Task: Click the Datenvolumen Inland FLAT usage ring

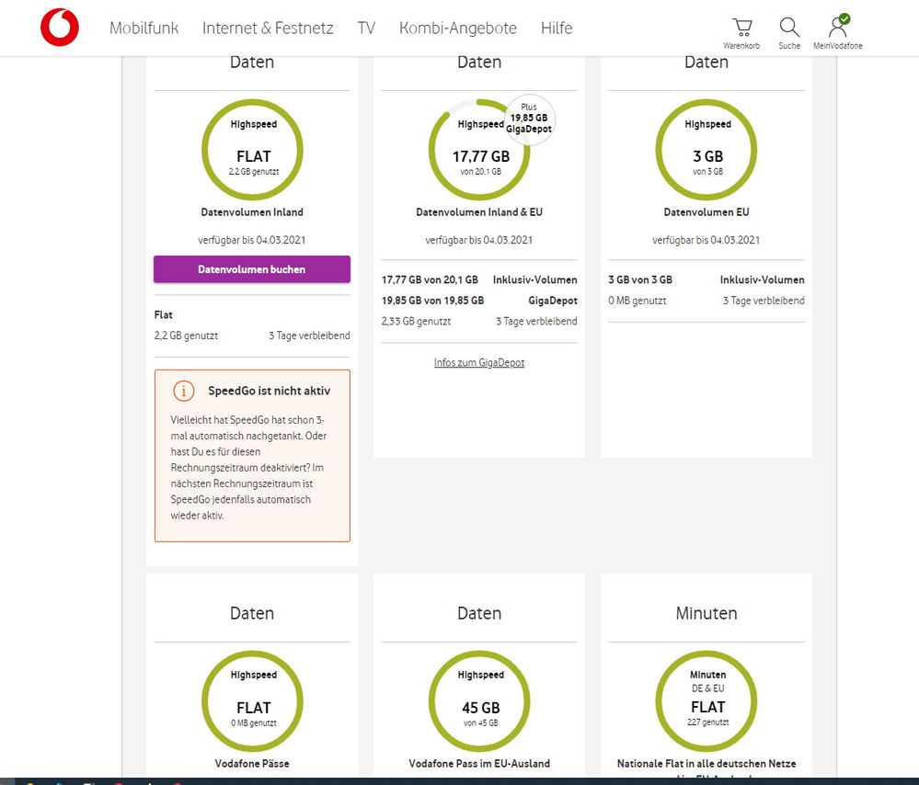Action: [x=252, y=150]
